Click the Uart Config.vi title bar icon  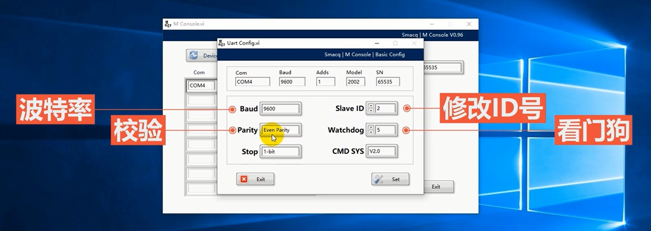[x=222, y=43]
